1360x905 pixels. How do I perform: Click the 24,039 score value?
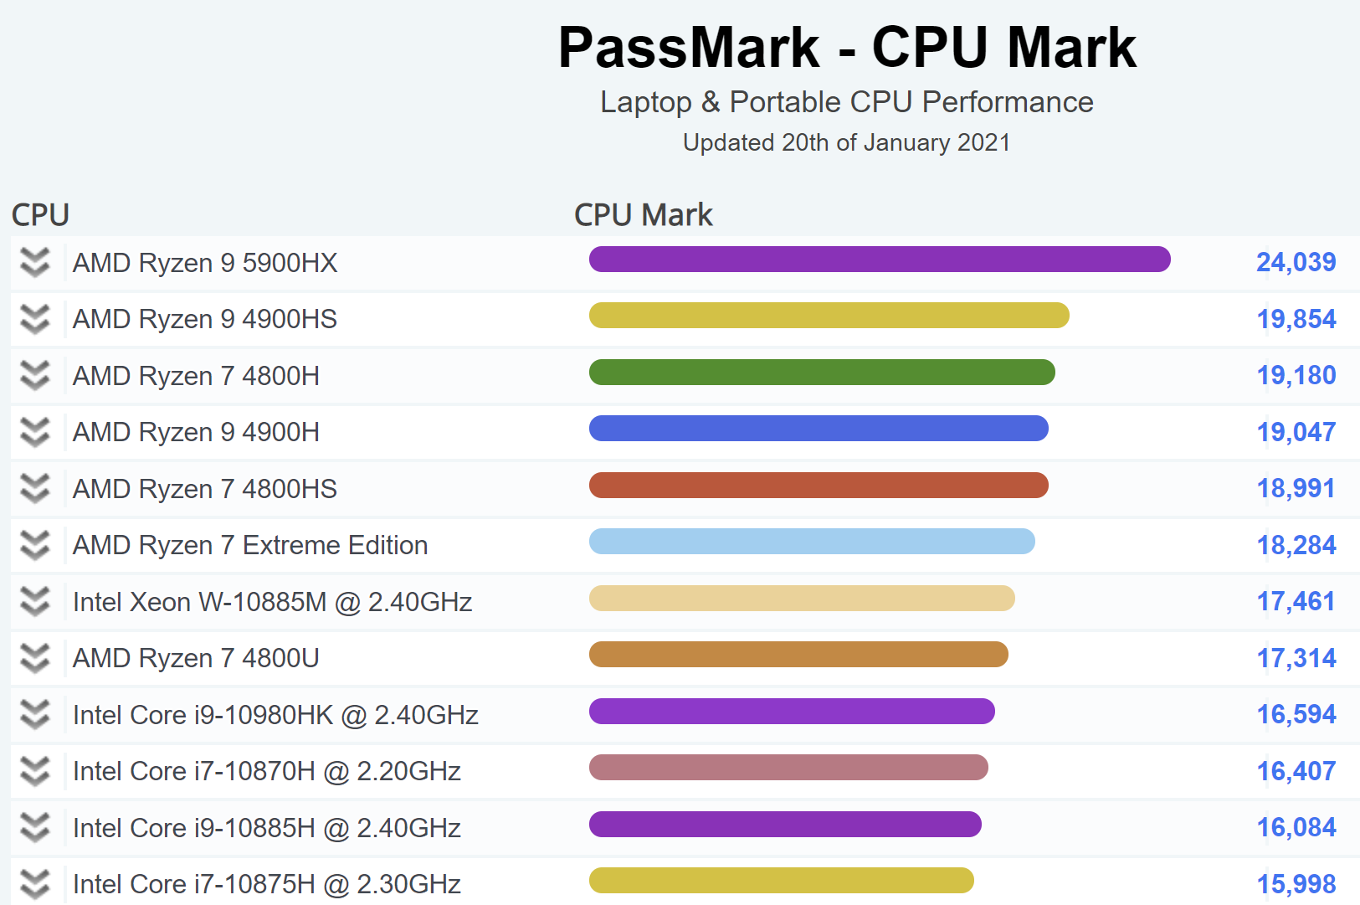[1296, 263]
